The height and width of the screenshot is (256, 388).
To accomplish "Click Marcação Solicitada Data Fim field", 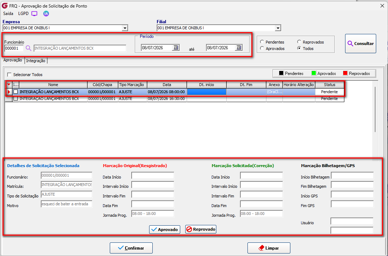I will click(x=261, y=204).
